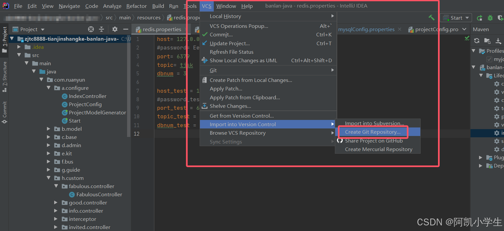Open the Local History submenu
504x231 pixels.
tap(268, 16)
